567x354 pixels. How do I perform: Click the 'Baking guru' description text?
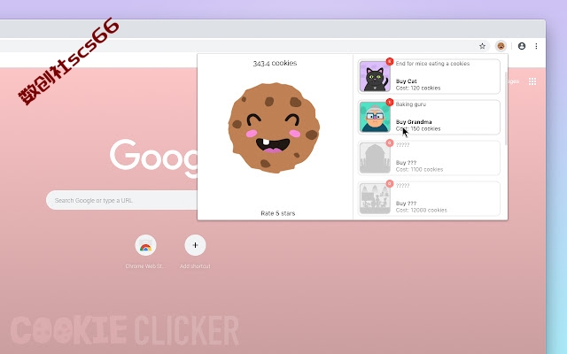pyautogui.click(x=411, y=104)
